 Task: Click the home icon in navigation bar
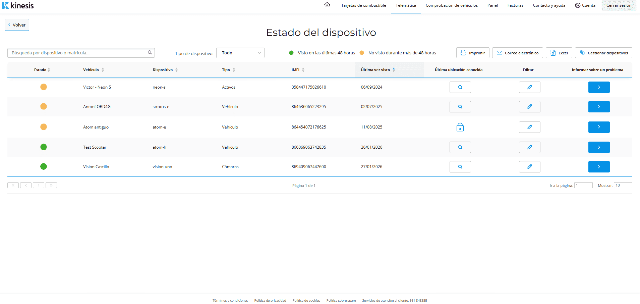point(327,5)
